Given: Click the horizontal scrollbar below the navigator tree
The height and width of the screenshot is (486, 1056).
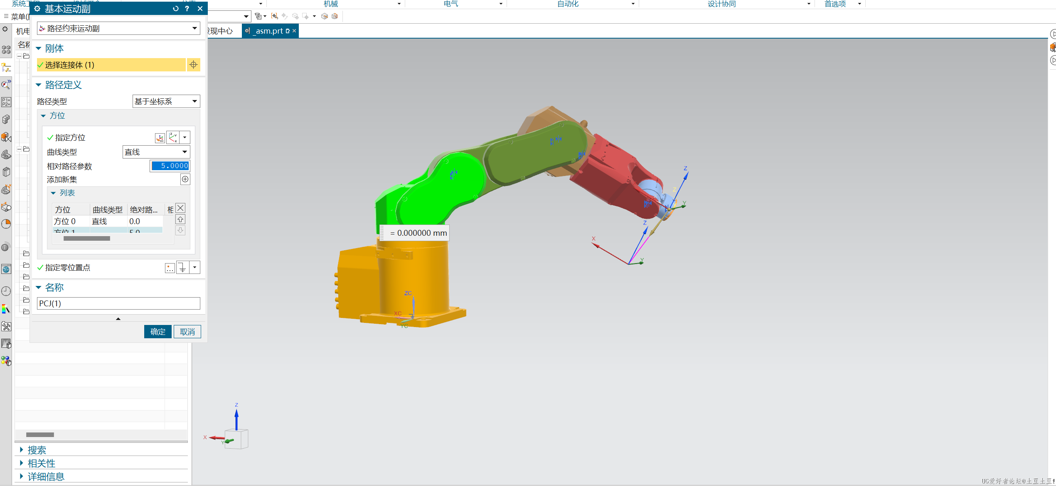Looking at the screenshot, I should pos(40,435).
